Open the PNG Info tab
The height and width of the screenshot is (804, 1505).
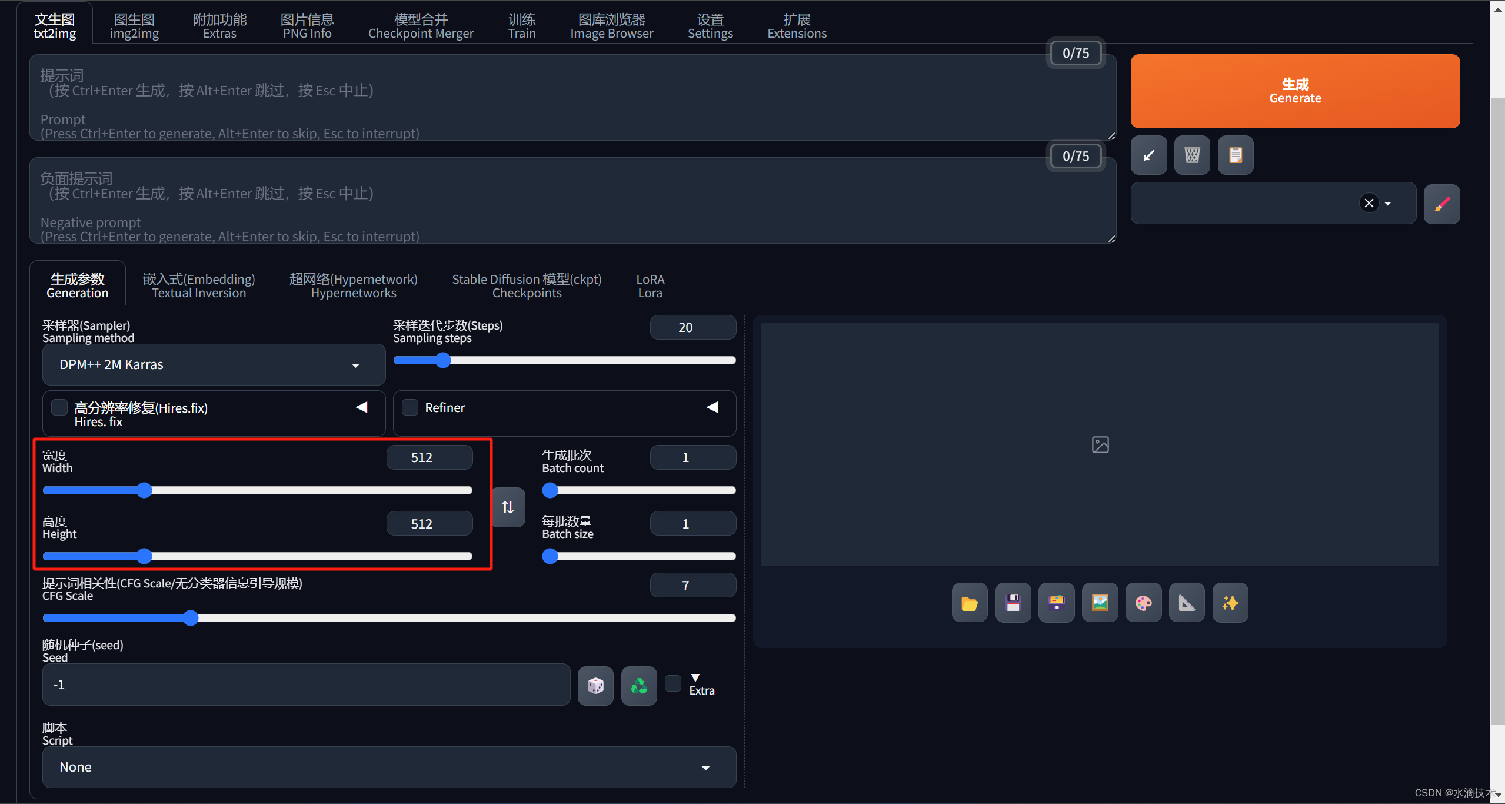[307, 26]
